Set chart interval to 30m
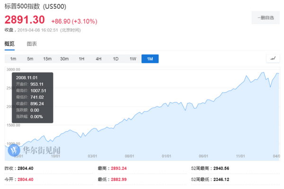The image size is (284, 189). [64, 59]
